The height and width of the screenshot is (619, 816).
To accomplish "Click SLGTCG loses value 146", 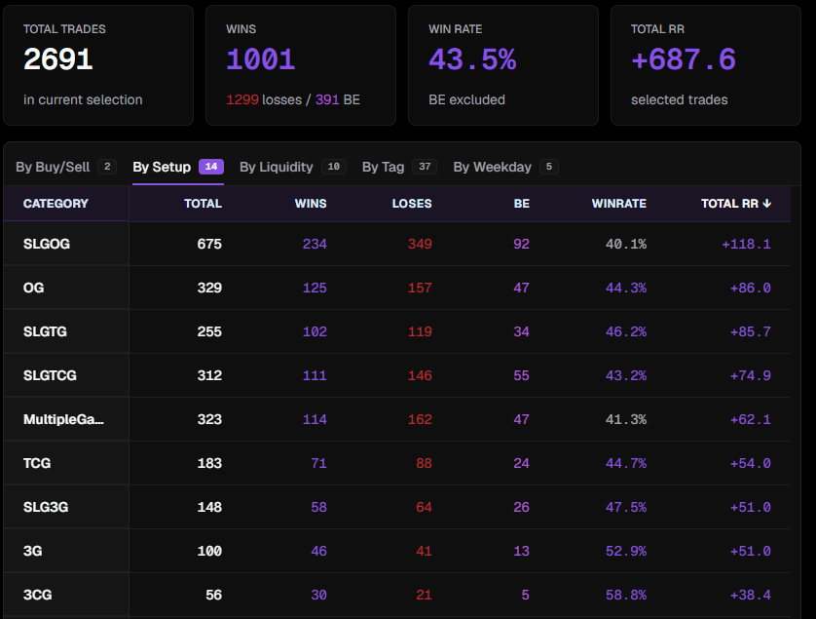I will coord(420,375).
